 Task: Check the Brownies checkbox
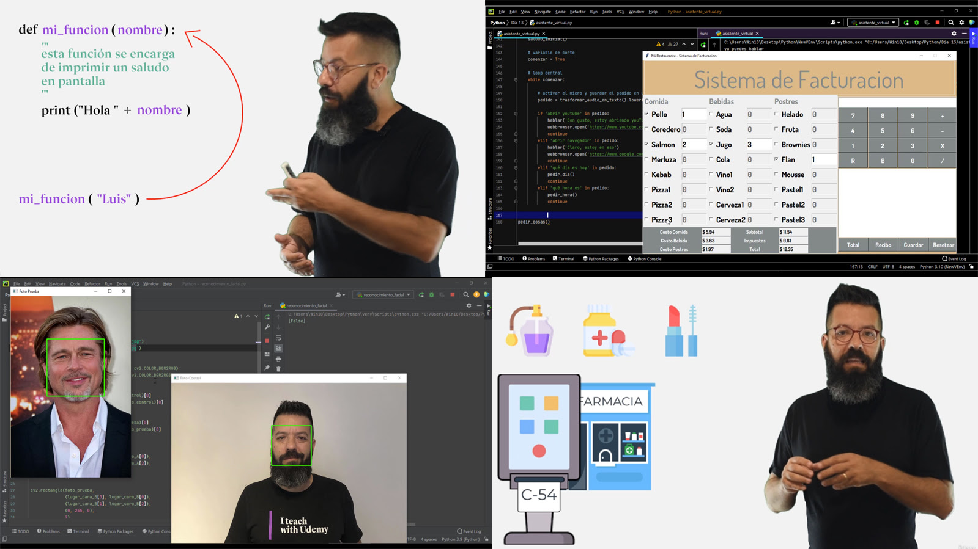click(x=776, y=144)
